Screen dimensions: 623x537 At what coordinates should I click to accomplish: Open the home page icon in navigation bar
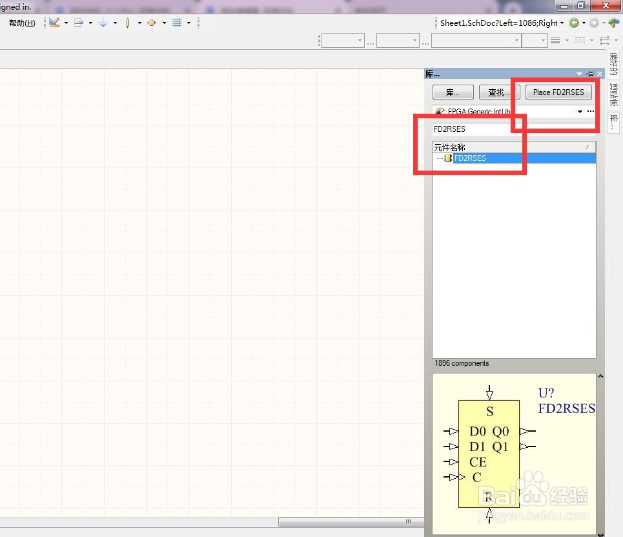[x=614, y=23]
